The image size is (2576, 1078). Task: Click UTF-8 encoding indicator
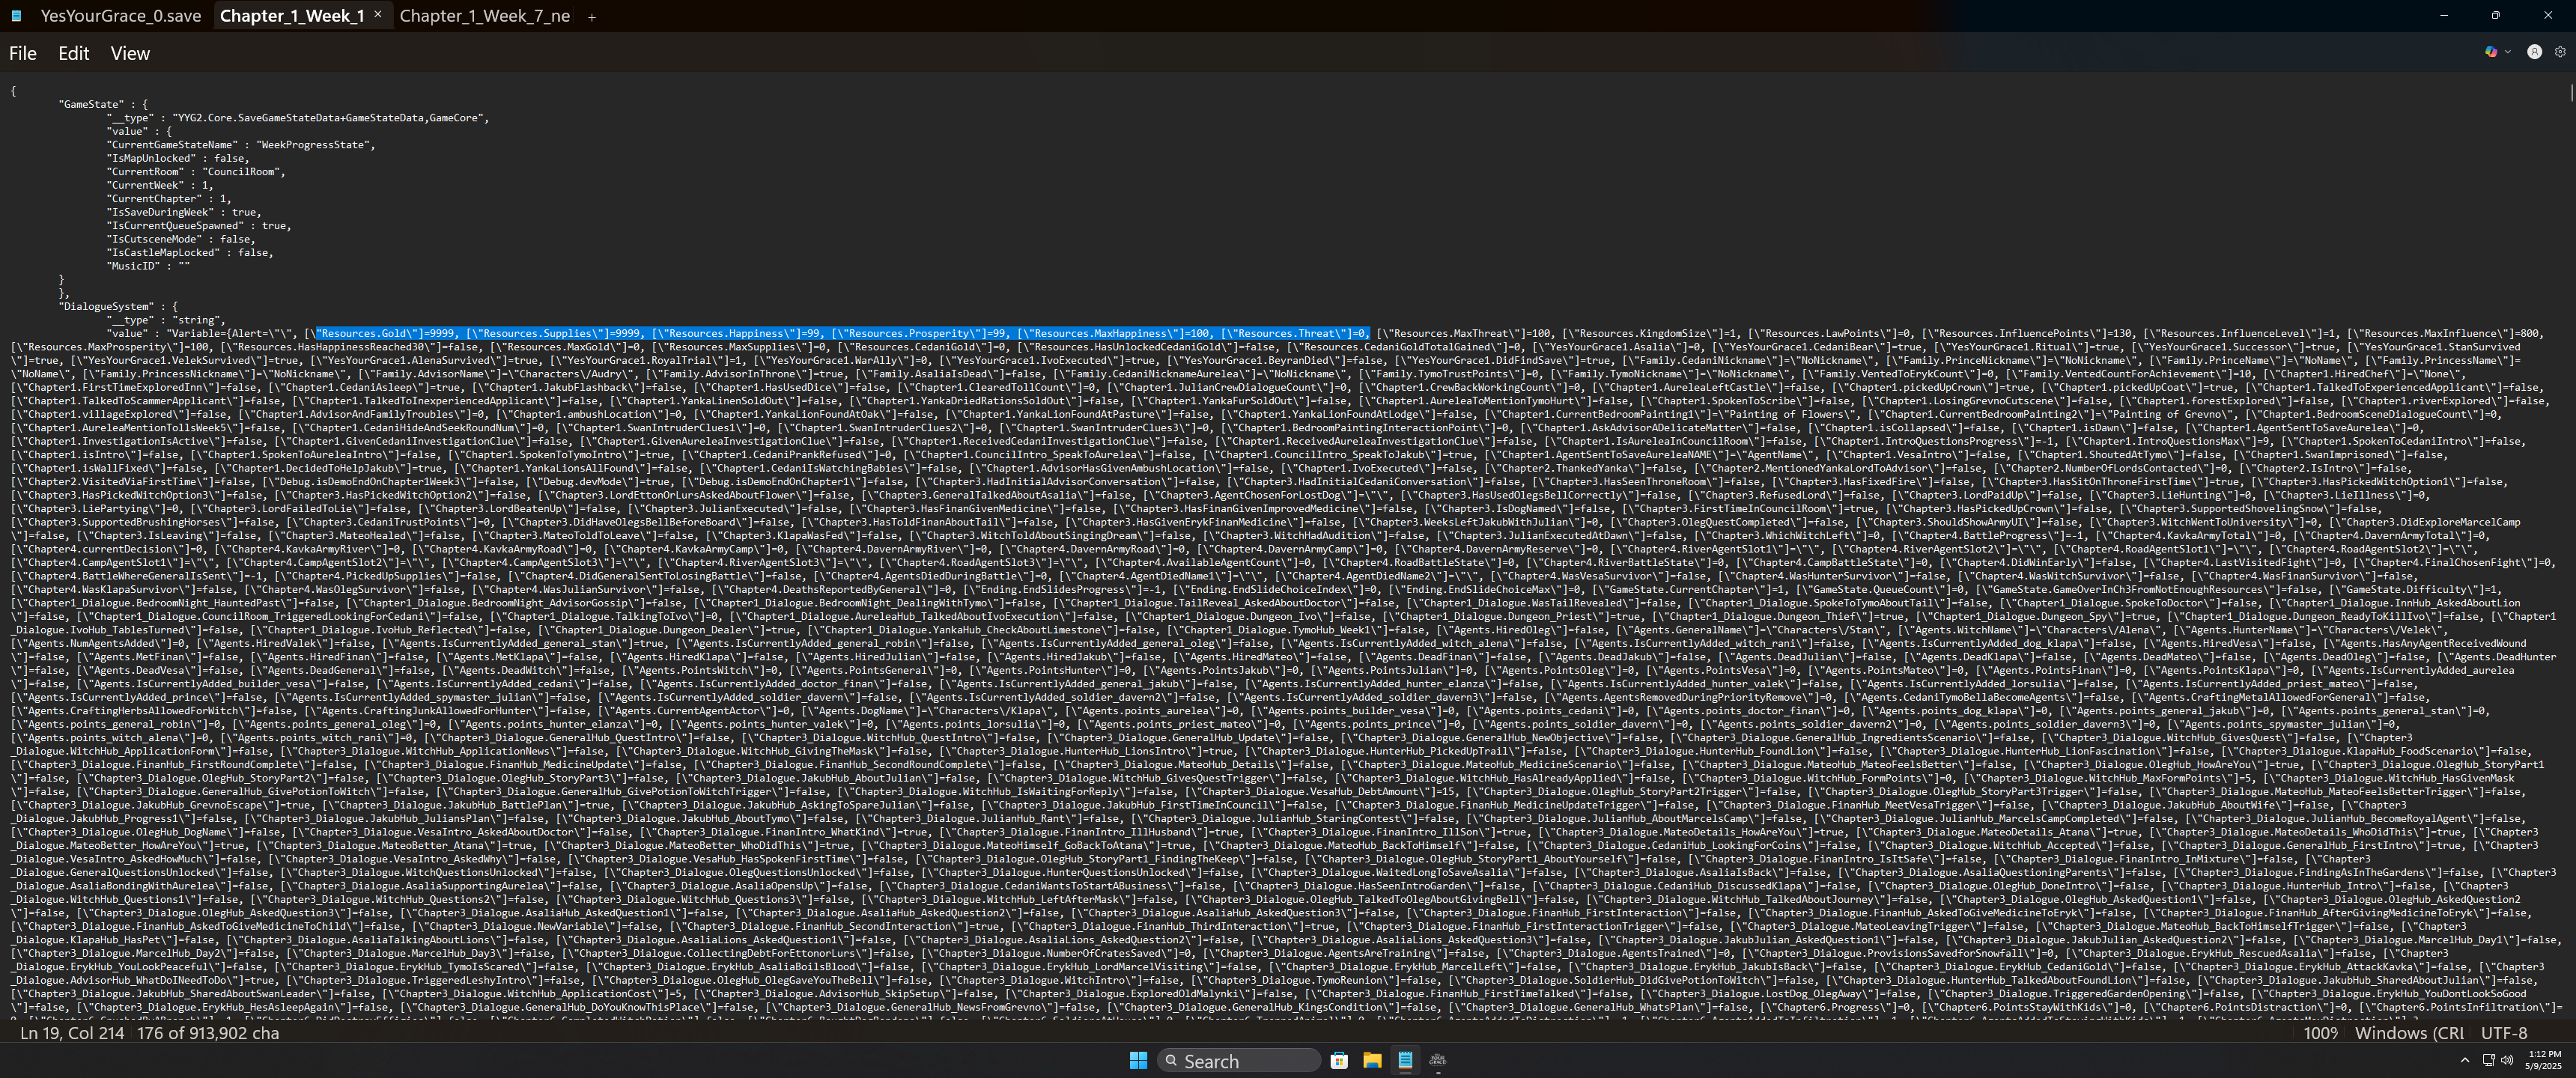[2504, 1033]
